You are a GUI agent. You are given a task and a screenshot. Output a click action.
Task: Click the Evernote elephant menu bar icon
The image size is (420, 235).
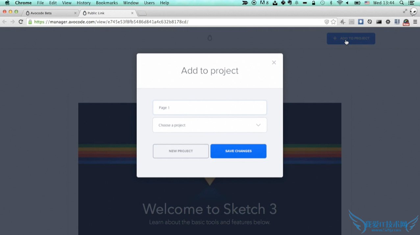tap(289, 3)
